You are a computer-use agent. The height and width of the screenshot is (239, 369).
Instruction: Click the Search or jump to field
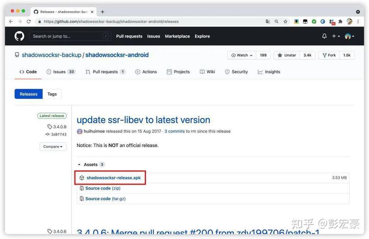point(70,36)
